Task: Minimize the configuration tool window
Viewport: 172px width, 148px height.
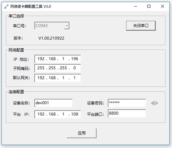Action: coord(136,6)
